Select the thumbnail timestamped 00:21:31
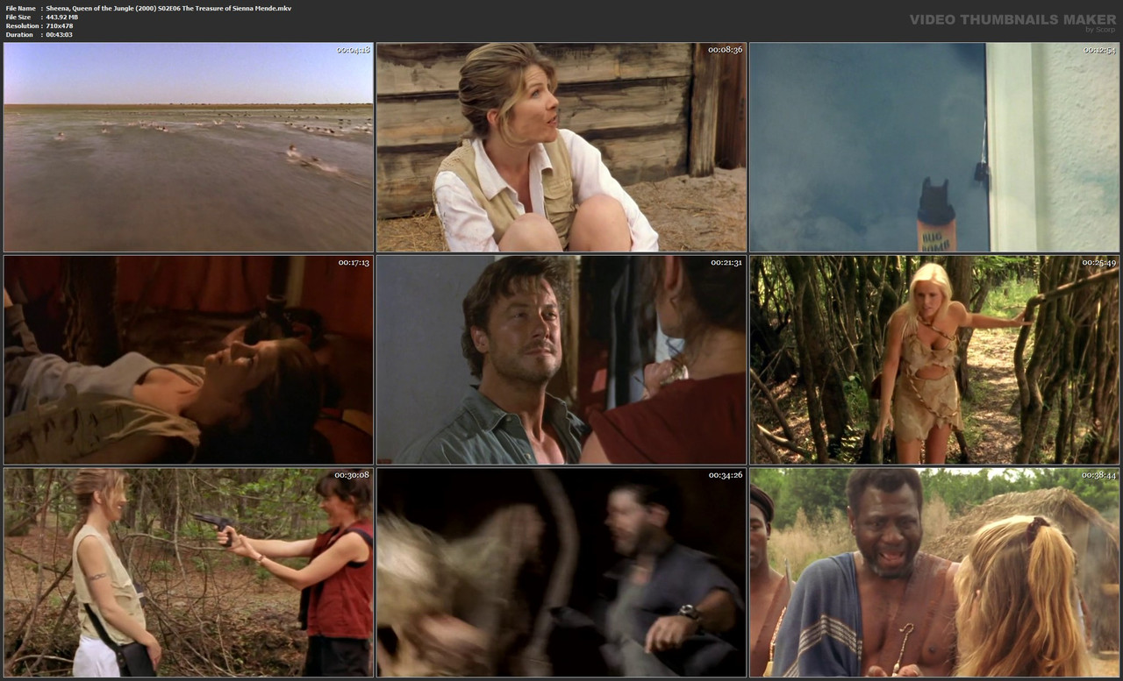 click(x=561, y=359)
